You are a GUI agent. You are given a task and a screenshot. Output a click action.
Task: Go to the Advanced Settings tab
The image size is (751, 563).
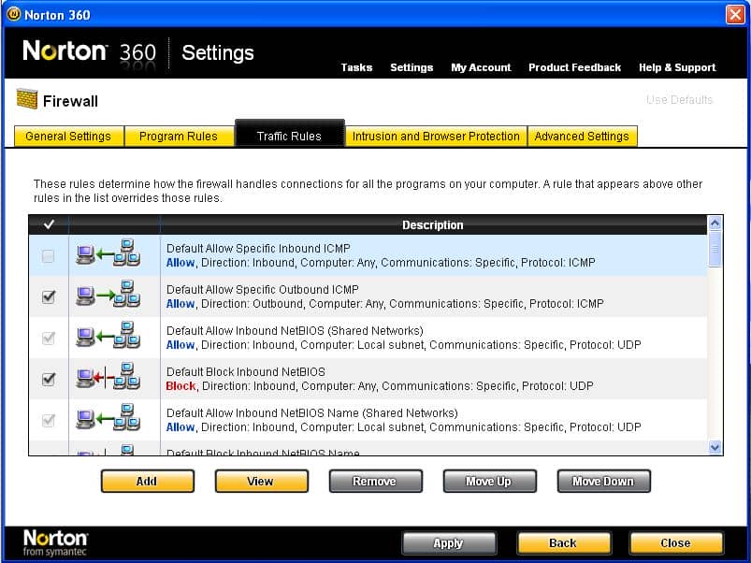click(582, 137)
